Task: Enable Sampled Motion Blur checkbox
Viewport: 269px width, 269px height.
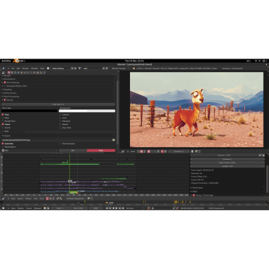Action: 5,86
